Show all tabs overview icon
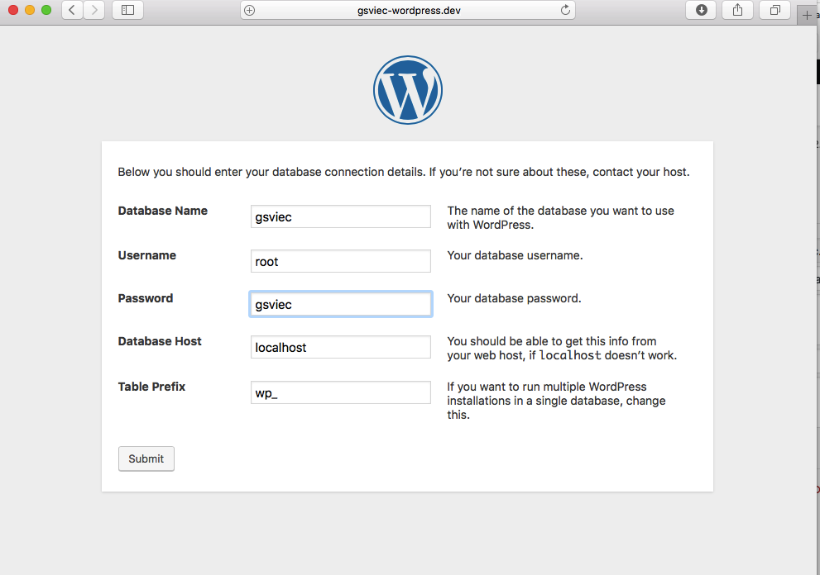 tap(775, 10)
